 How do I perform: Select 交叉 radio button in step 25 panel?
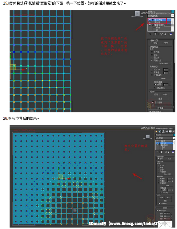pyautogui.click(x=162, y=43)
